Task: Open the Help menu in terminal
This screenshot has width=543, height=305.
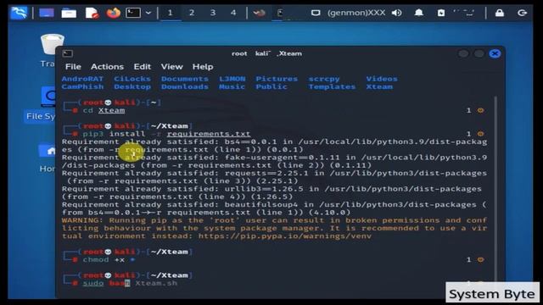Action: pyautogui.click(x=203, y=66)
